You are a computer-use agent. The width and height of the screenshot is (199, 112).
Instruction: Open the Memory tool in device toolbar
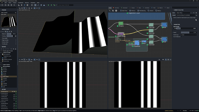(132, 11)
